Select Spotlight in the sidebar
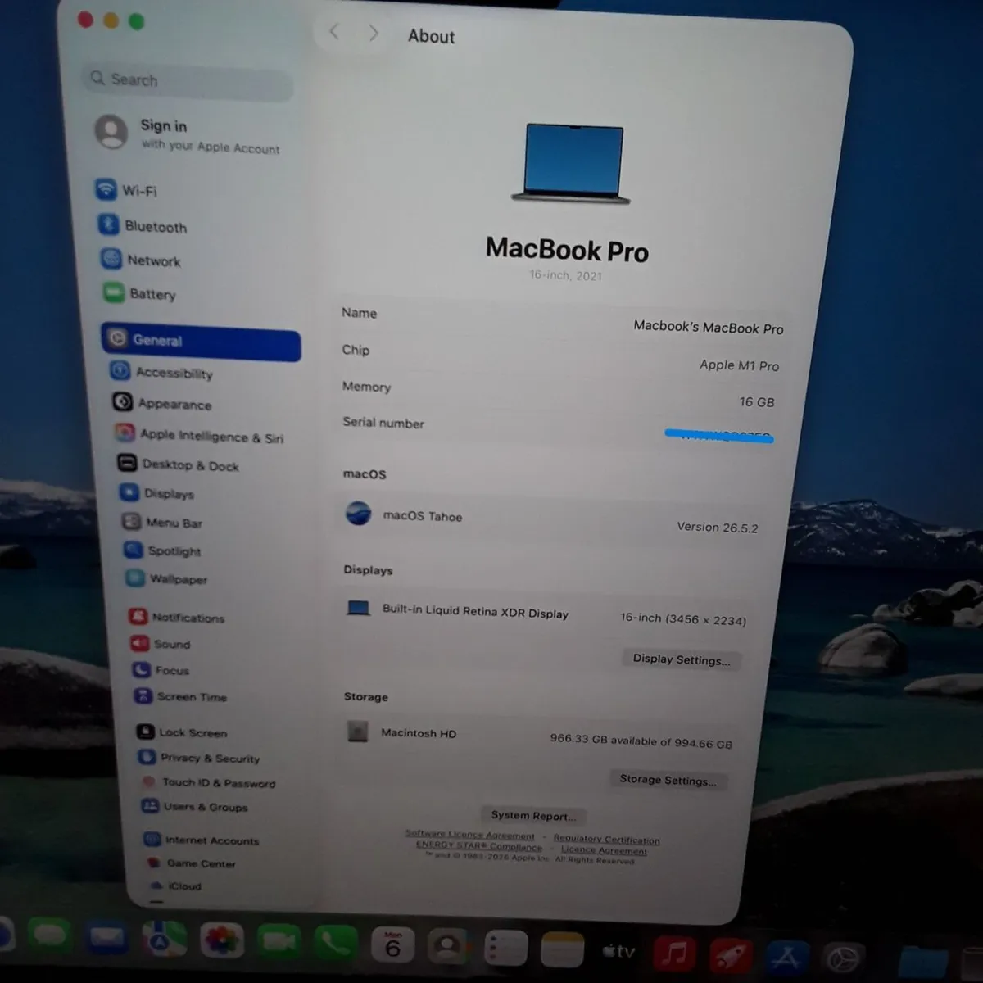This screenshot has width=983, height=983. [x=163, y=550]
